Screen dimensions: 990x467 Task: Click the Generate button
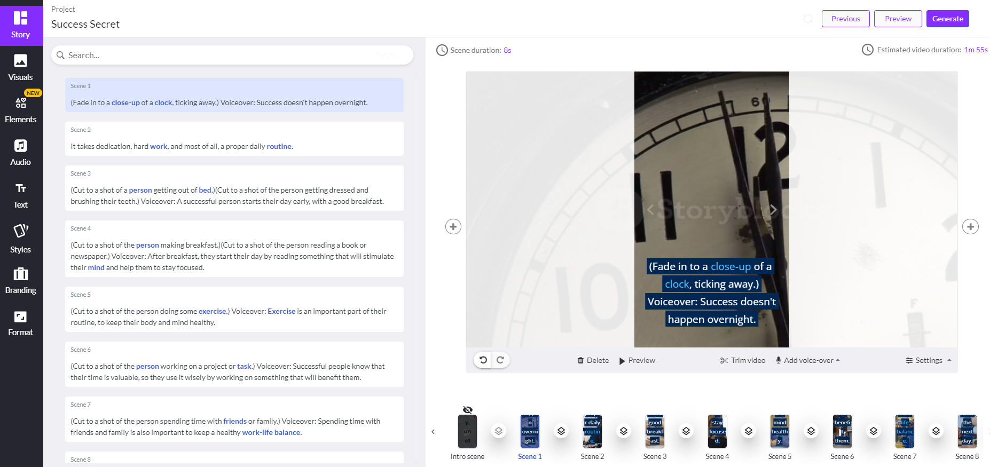(947, 19)
